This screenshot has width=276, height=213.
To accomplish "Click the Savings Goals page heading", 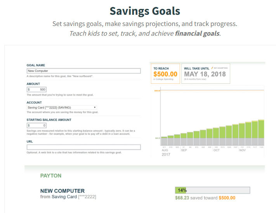I will point(144,10).
